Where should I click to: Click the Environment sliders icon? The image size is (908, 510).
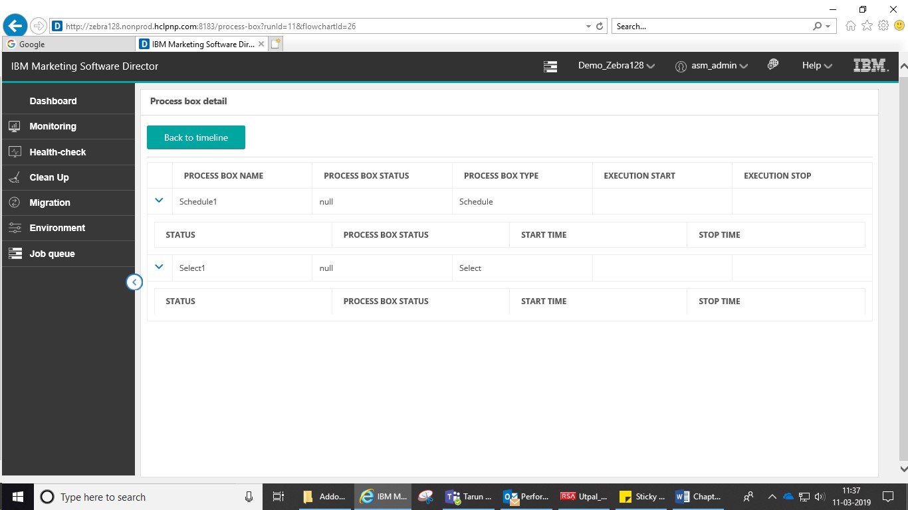pos(15,228)
